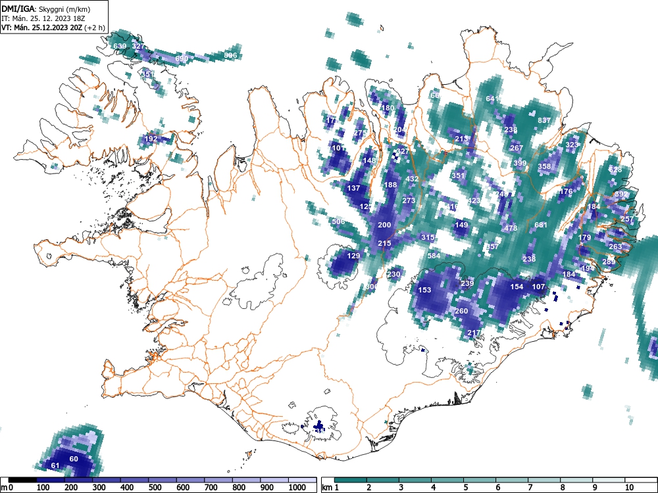Click the kilometers legend label '6'

[497, 488]
